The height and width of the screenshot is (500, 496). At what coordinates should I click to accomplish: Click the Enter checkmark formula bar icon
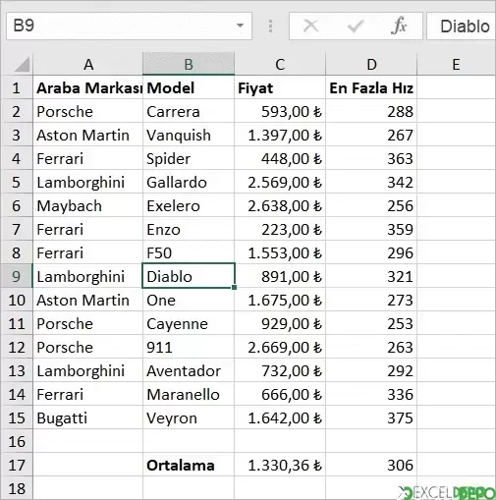[x=356, y=26]
